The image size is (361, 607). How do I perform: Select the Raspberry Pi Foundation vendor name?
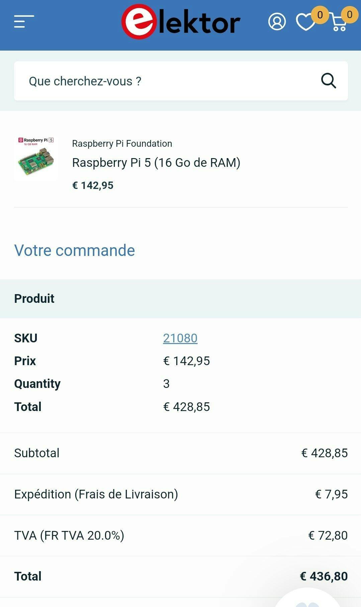coord(122,144)
